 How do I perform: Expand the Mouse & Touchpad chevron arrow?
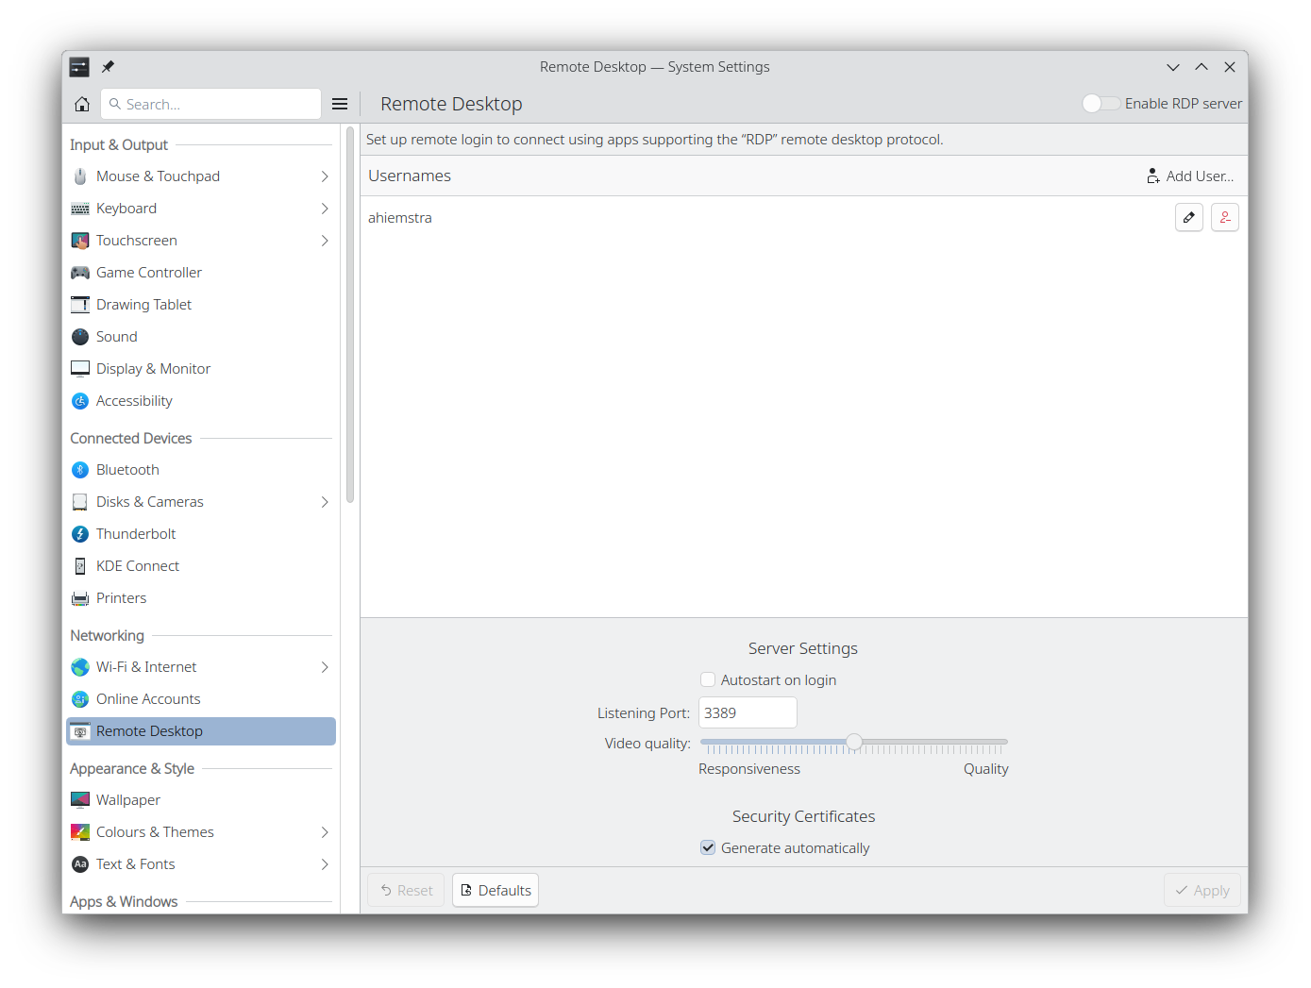(324, 176)
